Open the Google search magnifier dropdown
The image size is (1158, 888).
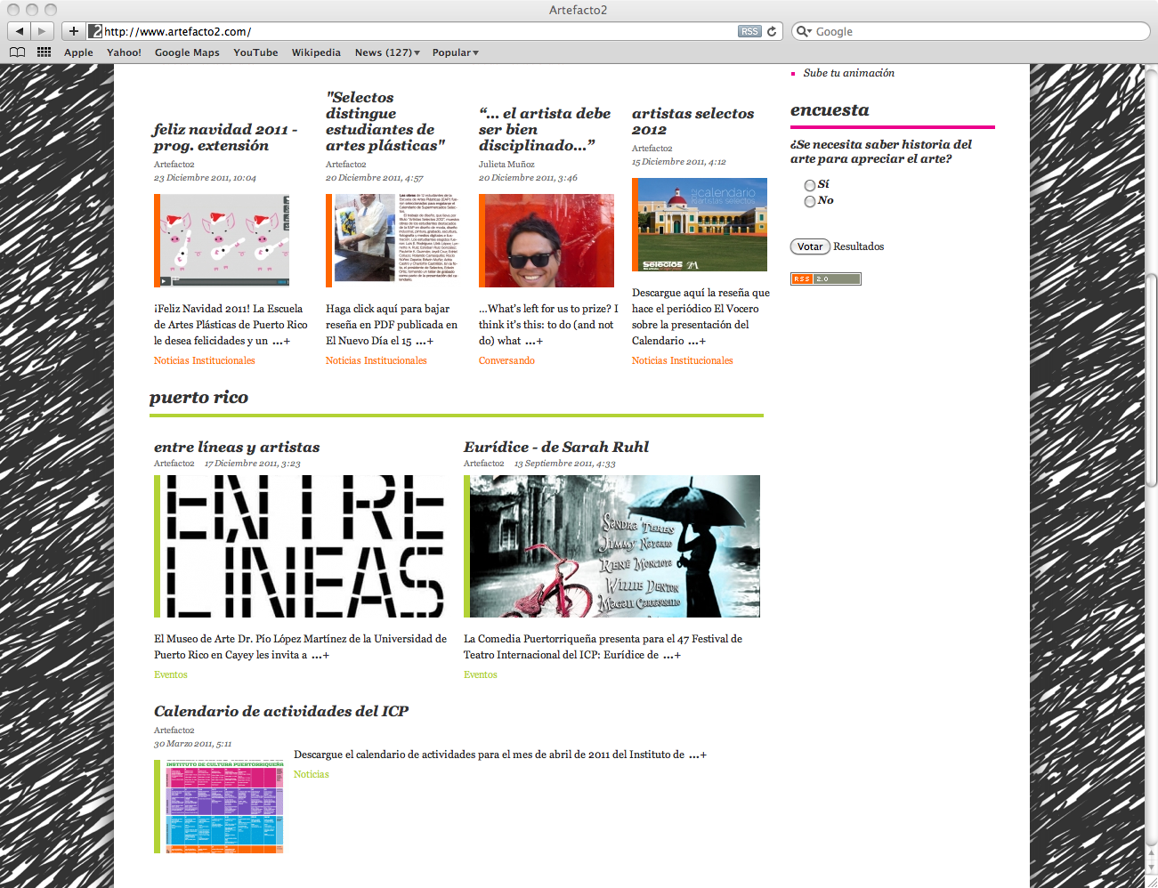point(804,31)
